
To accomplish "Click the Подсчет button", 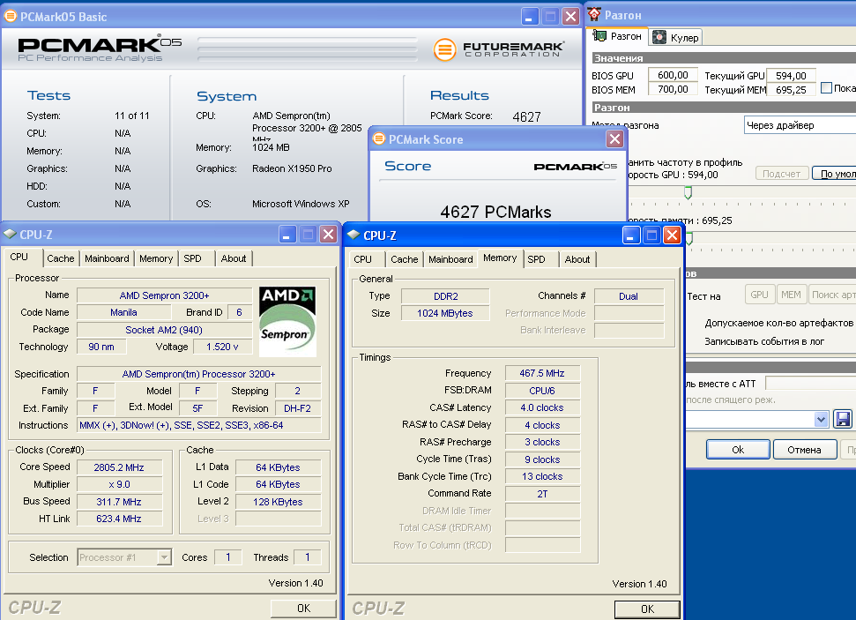I will click(781, 174).
